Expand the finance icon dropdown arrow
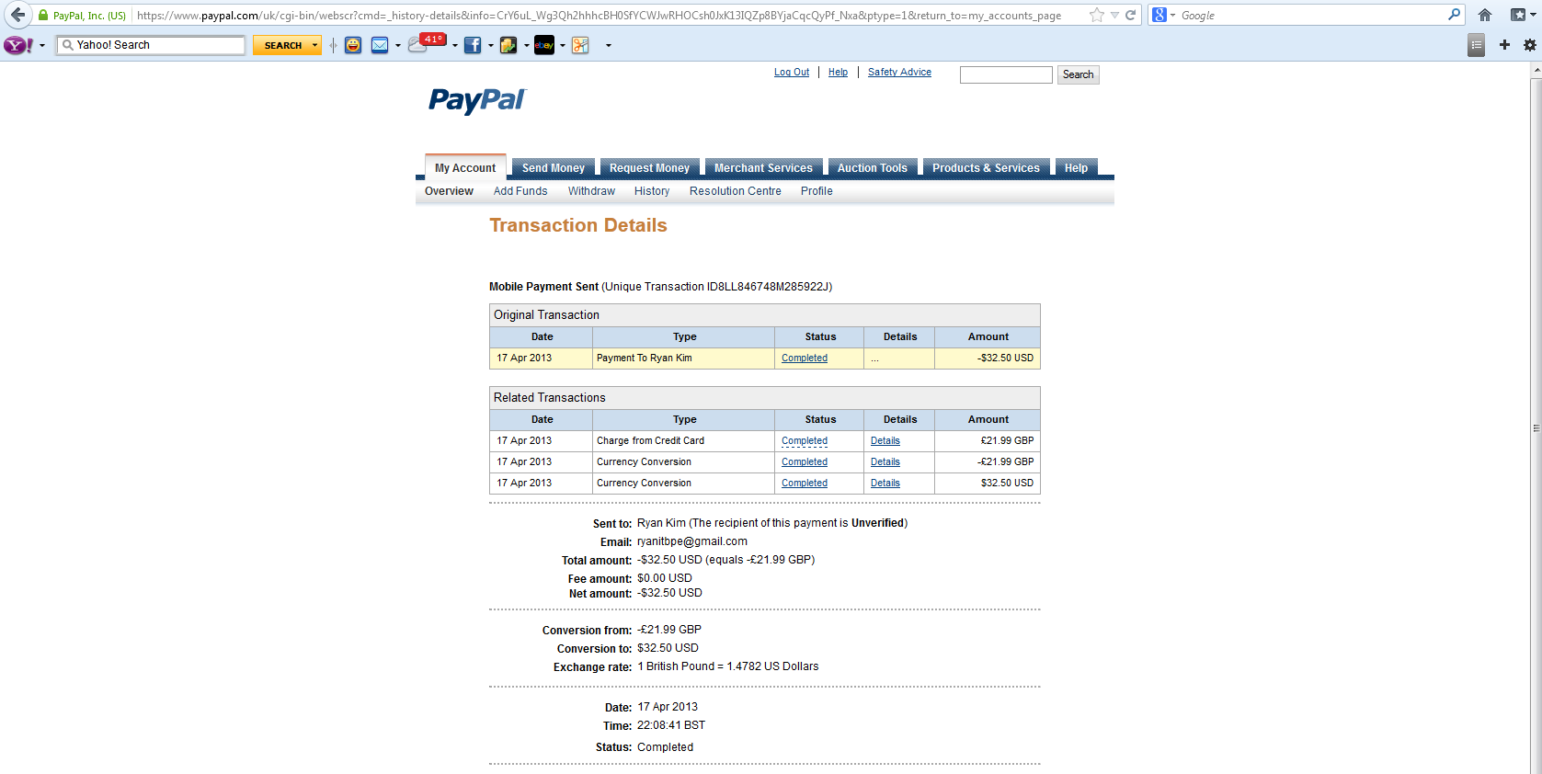1542x774 pixels. pyautogui.click(x=526, y=46)
